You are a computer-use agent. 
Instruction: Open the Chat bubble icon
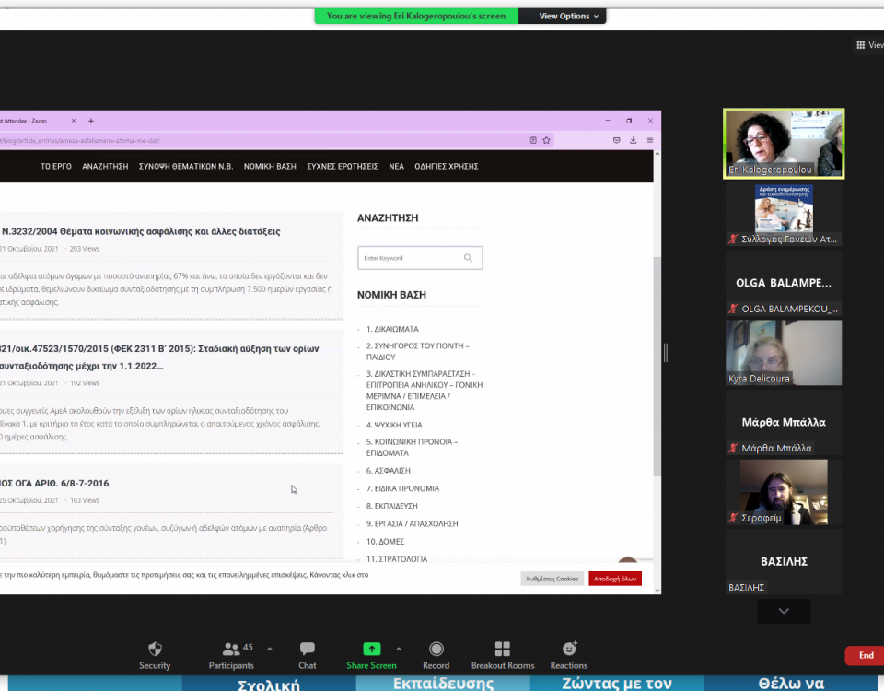click(x=308, y=649)
